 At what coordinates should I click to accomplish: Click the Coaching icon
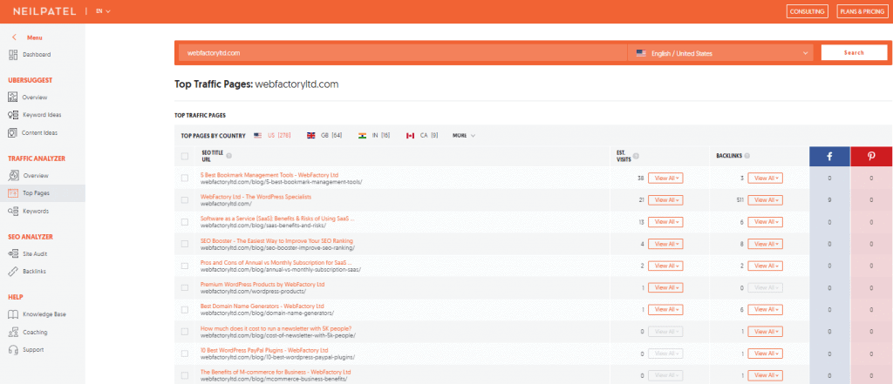tap(13, 333)
